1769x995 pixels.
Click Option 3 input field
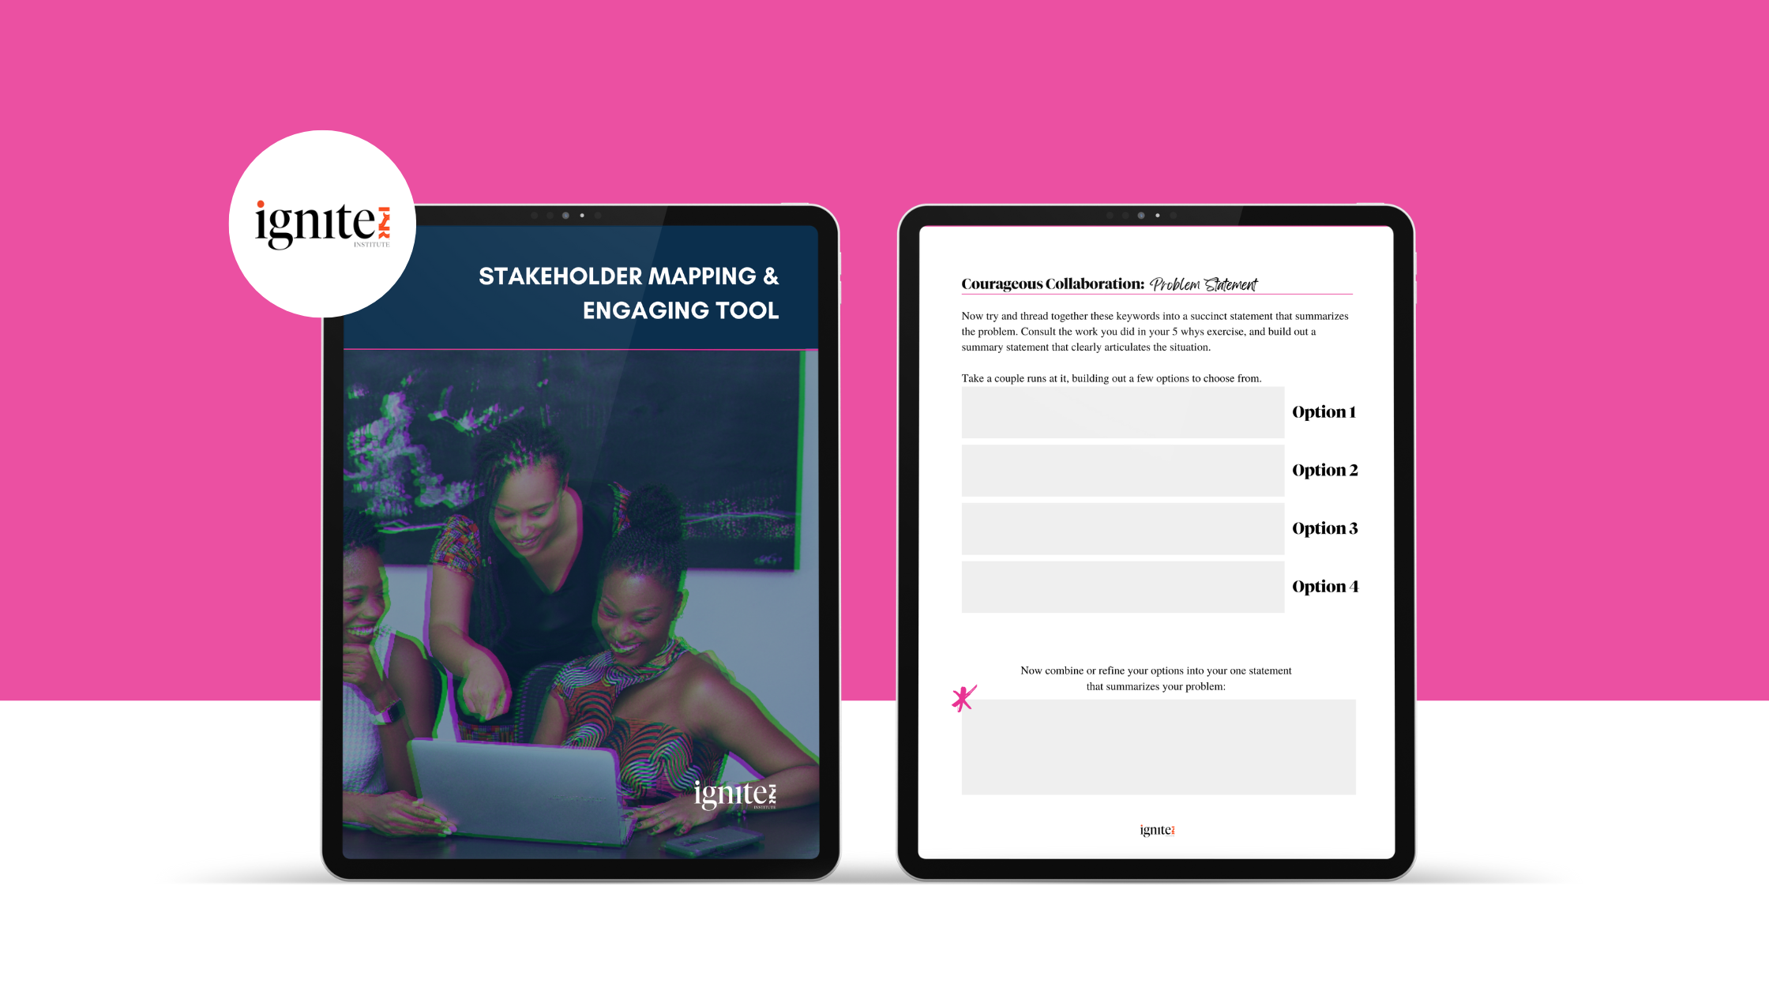pyautogui.click(x=1119, y=528)
